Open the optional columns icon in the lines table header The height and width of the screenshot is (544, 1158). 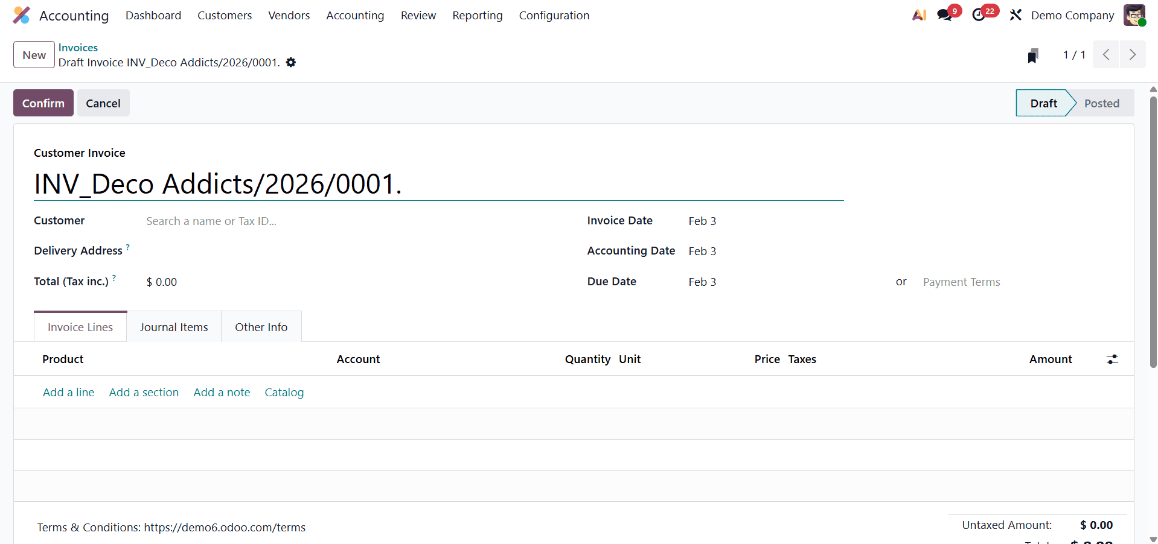click(1113, 359)
